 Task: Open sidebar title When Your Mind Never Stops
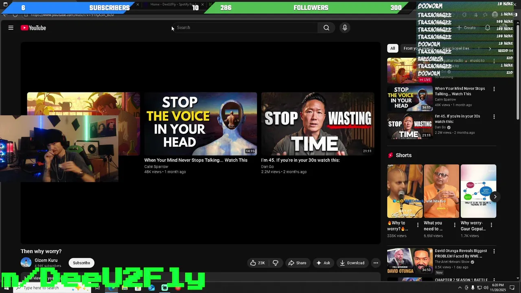[460, 91]
